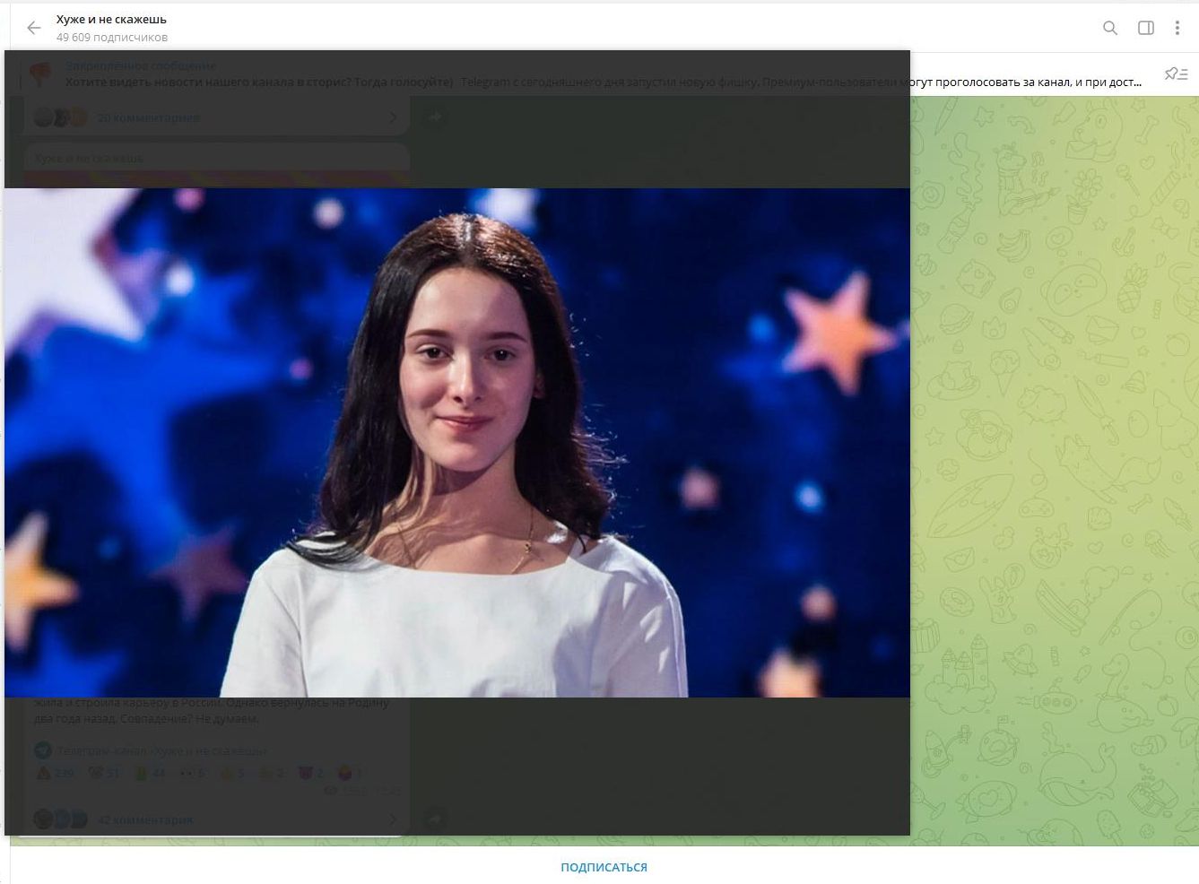Image resolution: width=1199 pixels, height=884 pixels.
Task: Open the pinned messages list icon
Action: pos(1176,74)
